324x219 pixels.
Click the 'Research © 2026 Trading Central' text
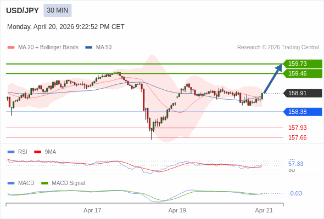278,48
